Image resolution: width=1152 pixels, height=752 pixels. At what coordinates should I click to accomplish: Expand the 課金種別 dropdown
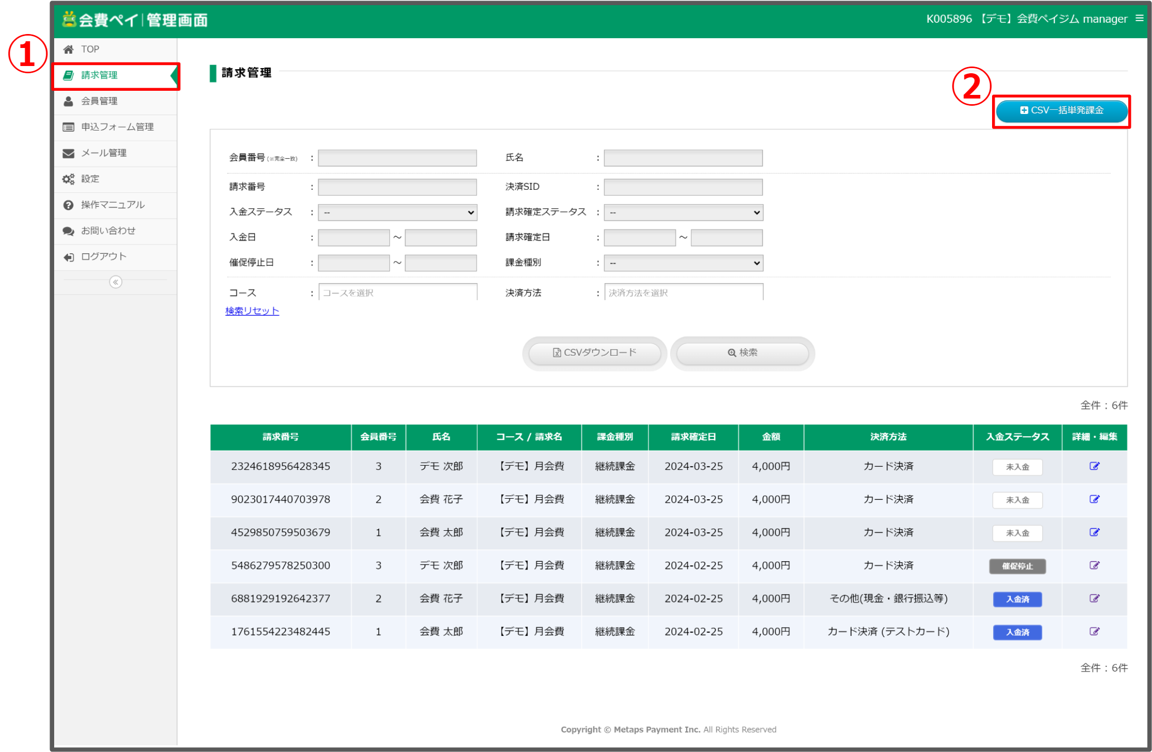[x=683, y=263]
